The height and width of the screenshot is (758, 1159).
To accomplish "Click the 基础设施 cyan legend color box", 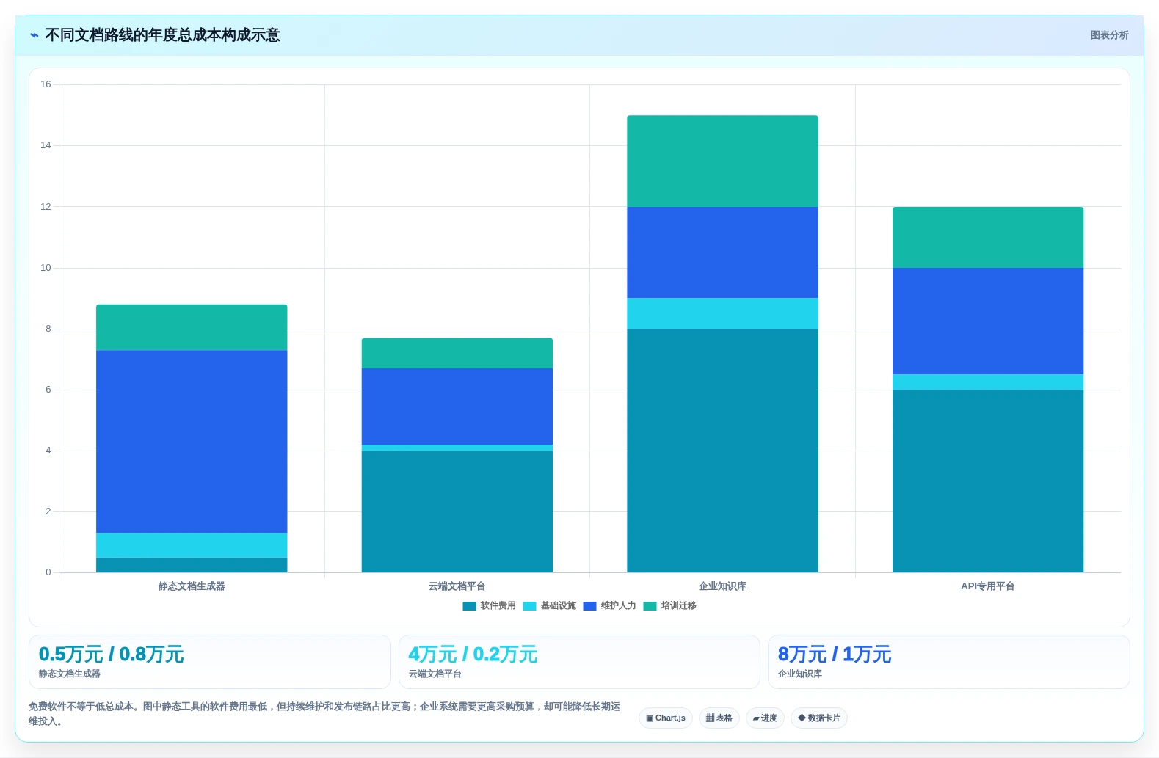I will click(x=529, y=605).
